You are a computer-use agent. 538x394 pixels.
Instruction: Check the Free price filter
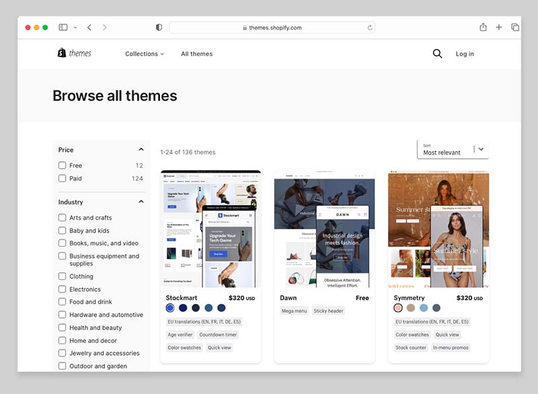tap(62, 165)
